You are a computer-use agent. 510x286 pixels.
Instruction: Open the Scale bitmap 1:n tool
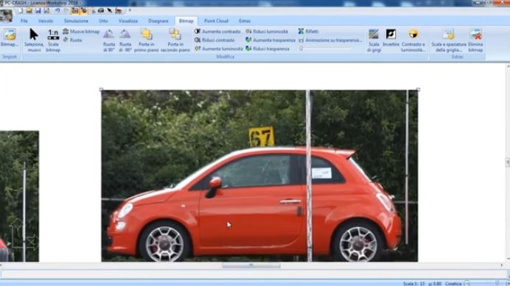pos(53,40)
